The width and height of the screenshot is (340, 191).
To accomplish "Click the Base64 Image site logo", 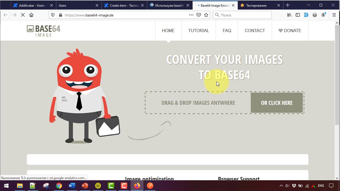I will click(44, 31).
